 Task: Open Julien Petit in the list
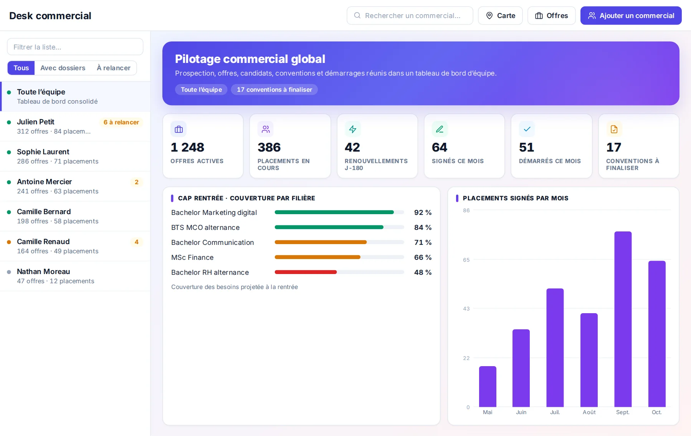coord(75,126)
